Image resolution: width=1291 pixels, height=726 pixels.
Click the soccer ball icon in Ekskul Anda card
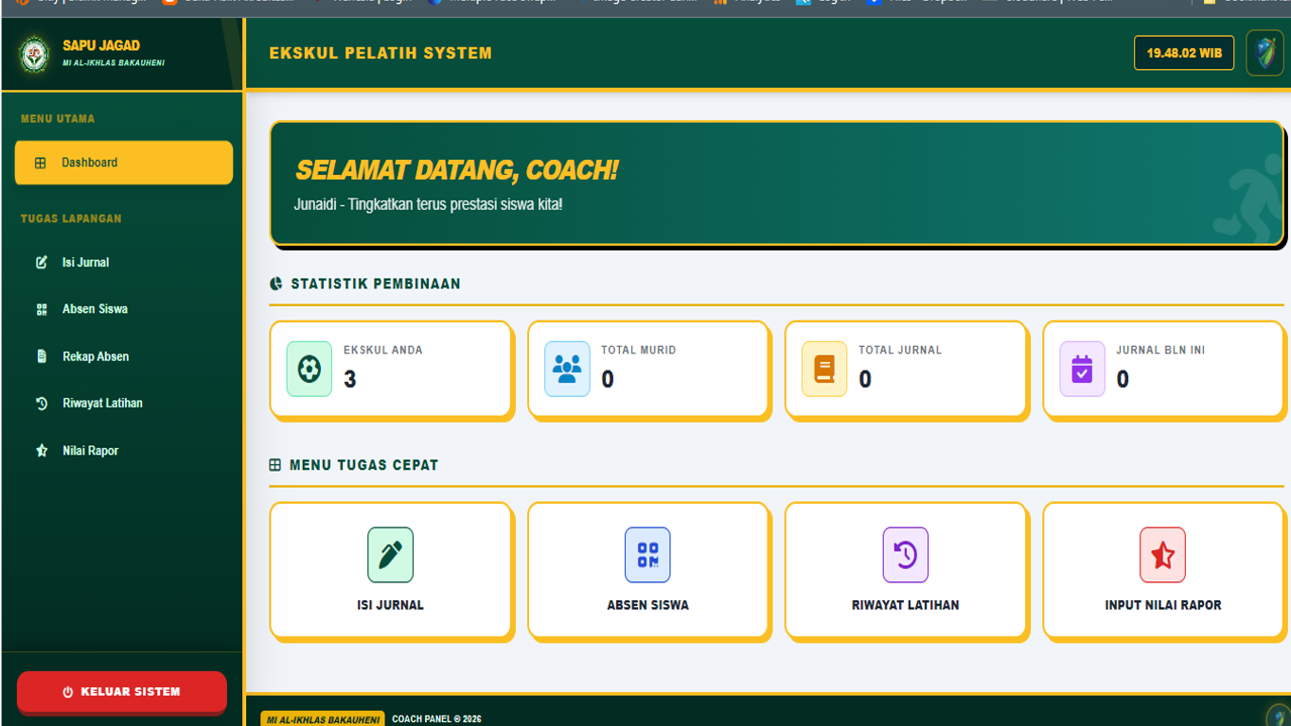309,369
